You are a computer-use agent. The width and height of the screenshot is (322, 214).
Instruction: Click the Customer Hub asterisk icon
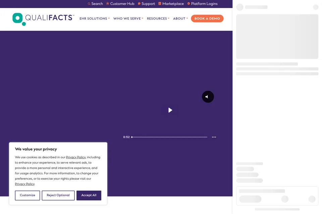(x=108, y=3)
